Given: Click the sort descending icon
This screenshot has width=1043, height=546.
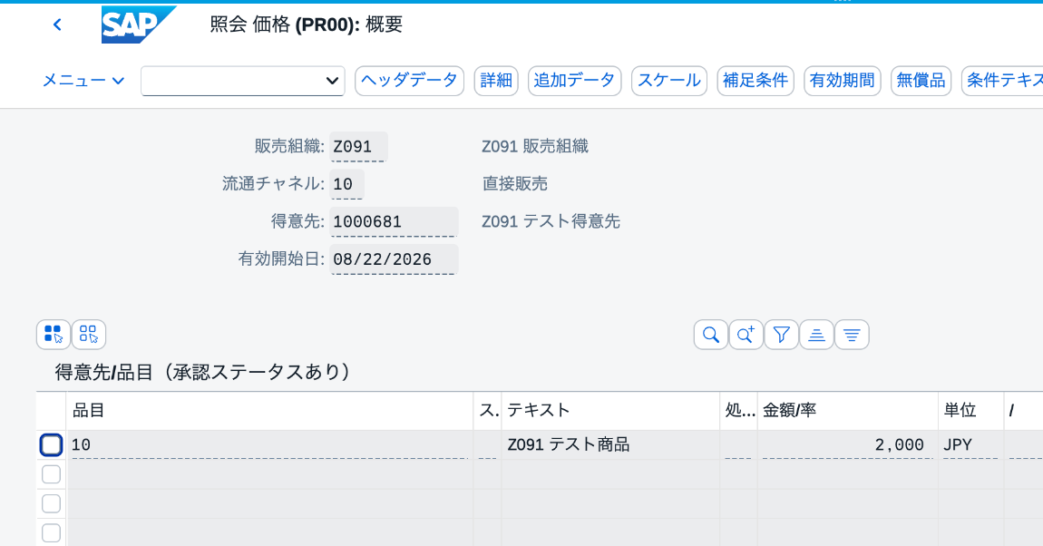Looking at the screenshot, I should (852, 335).
